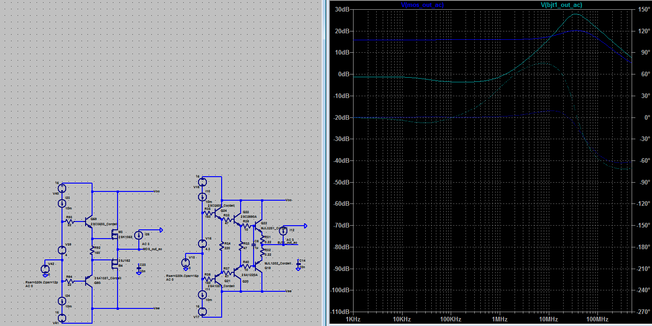This screenshot has height=326, width=652.
Task: Click the -110dB magnitude axis label
Action: [x=340, y=312]
